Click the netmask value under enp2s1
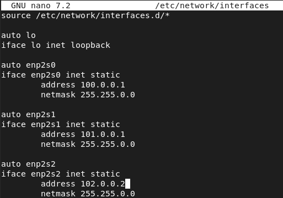The height and width of the screenshot is (198, 283). tap(108, 144)
